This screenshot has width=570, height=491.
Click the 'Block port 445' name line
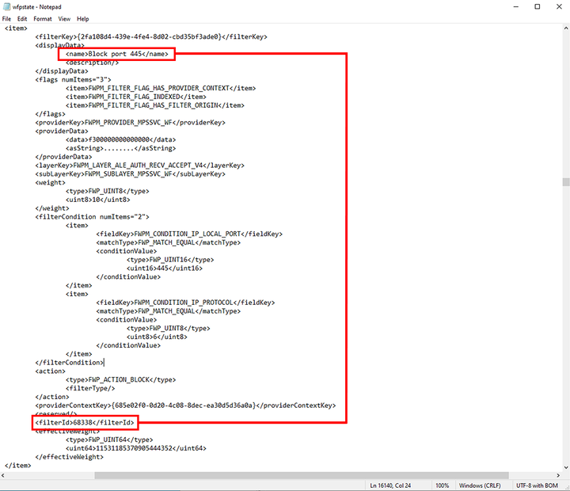pos(117,54)
